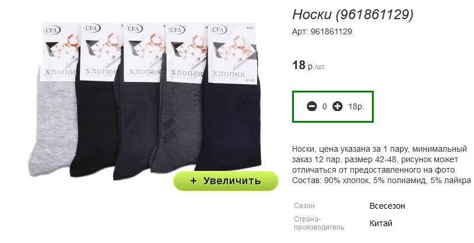Open enlarged photo via Увеличить button

[x=226, y=181]
